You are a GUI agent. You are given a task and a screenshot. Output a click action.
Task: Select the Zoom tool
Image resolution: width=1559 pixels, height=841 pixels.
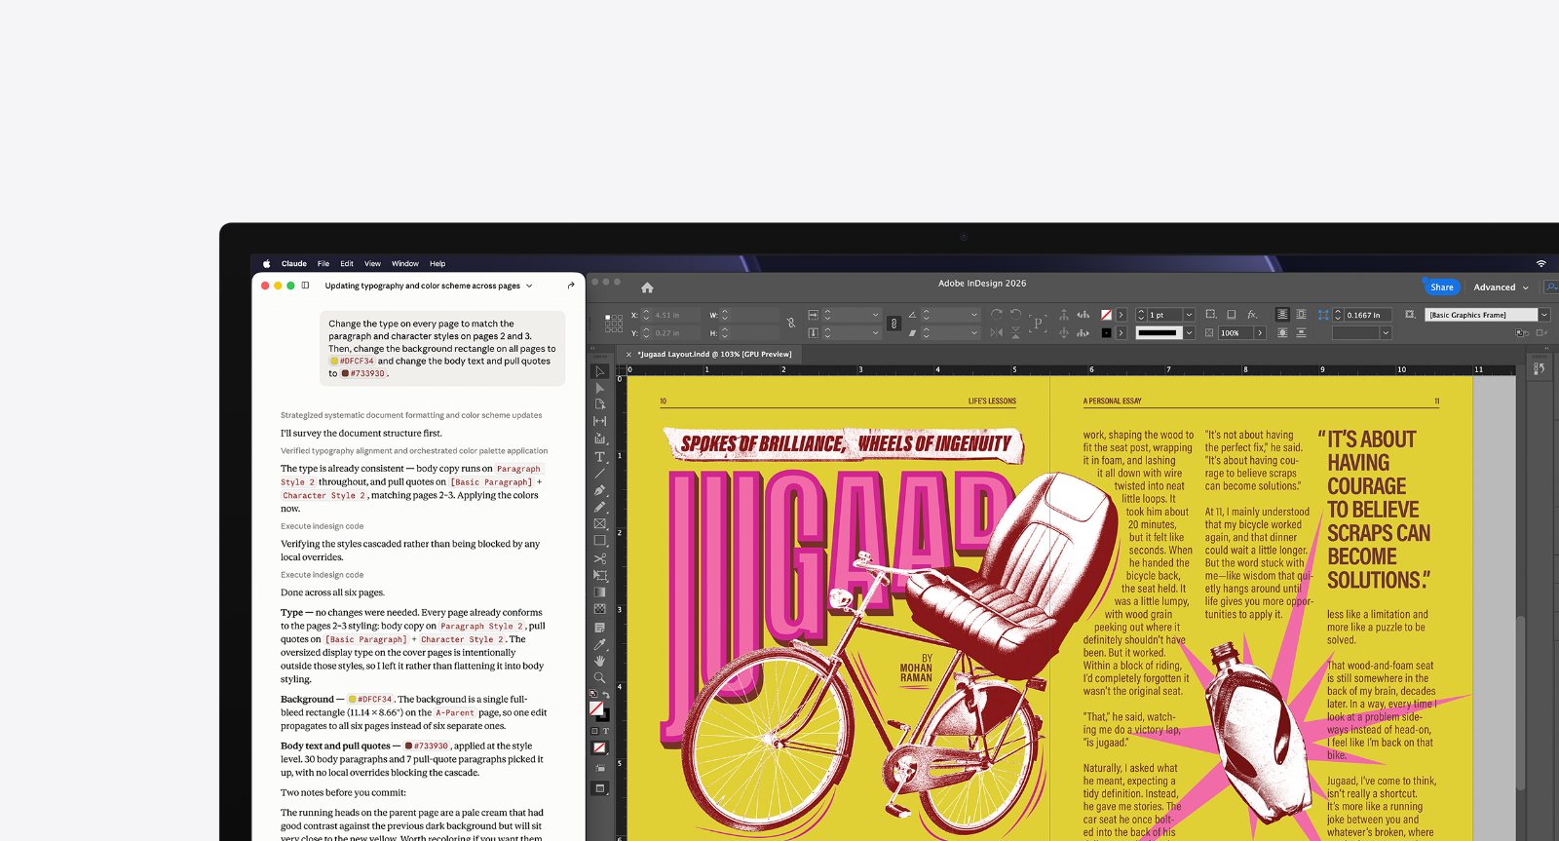coord(599,677)
